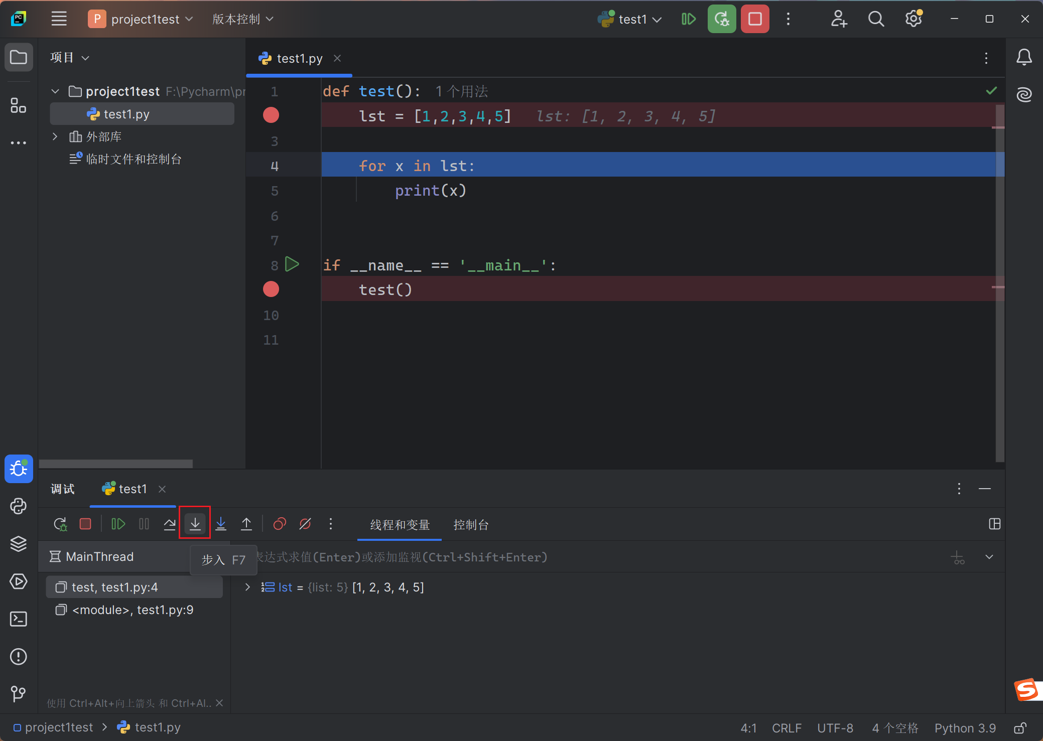Click Step Into My Code icon

click(x=221, y=524)
